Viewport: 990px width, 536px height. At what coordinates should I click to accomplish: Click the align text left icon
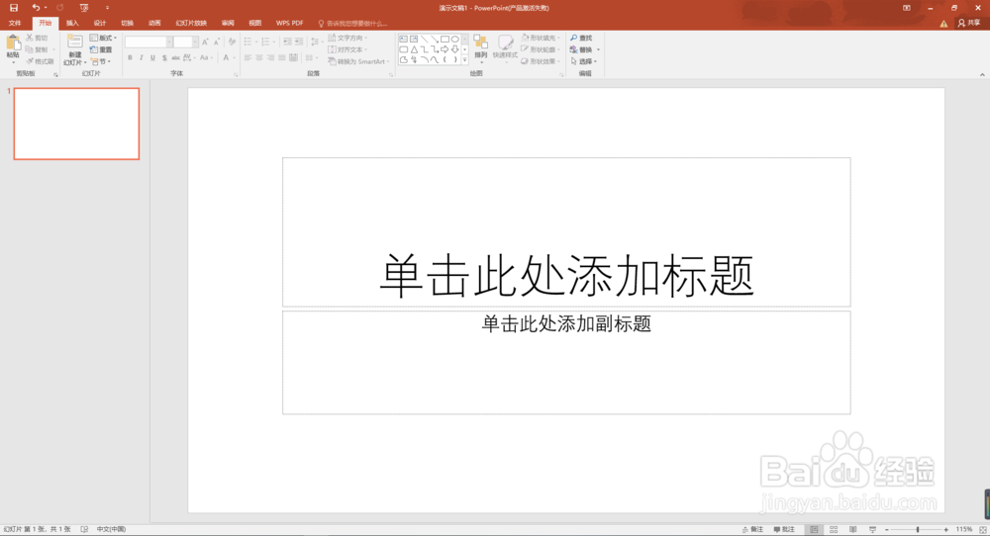[x=247, y=58]
